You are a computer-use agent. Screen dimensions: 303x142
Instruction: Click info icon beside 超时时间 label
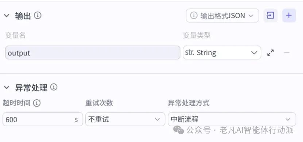tap(37, 103)
